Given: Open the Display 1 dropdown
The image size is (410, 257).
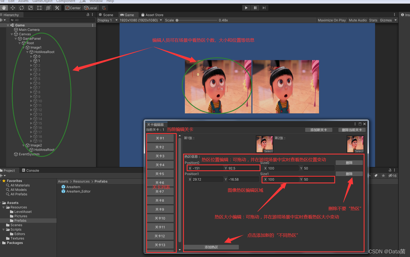Looking at the screenshot, I should point(108,20).
